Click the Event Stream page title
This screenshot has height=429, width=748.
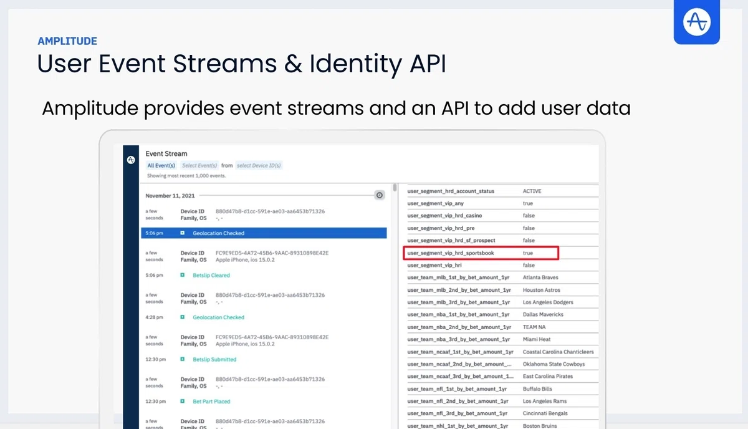pos(166,153)
